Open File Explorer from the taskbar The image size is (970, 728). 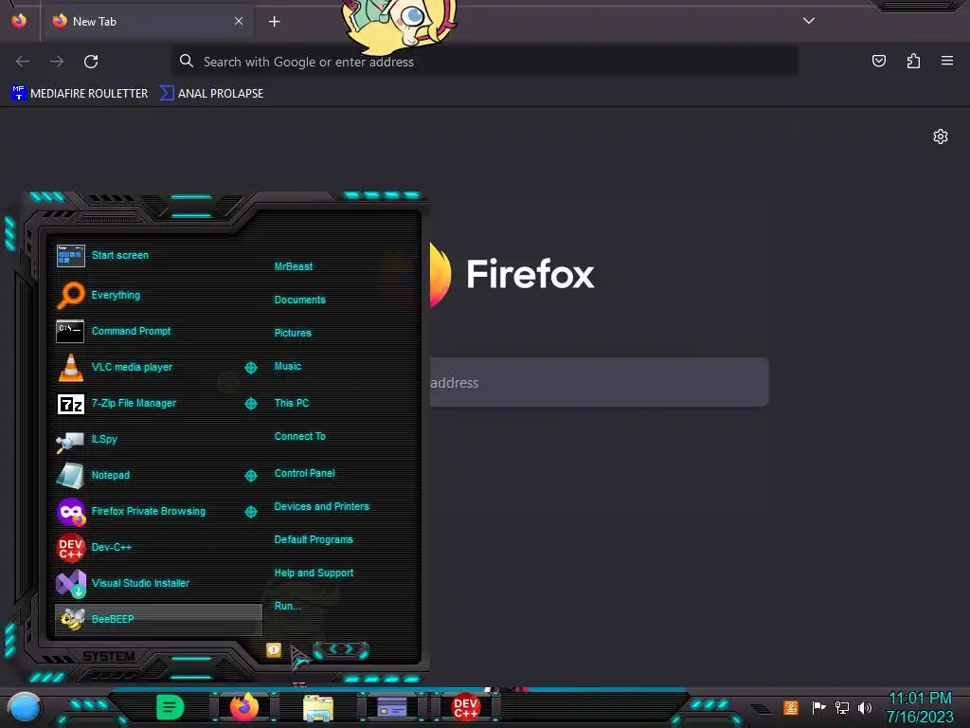[x=318, y=707]
